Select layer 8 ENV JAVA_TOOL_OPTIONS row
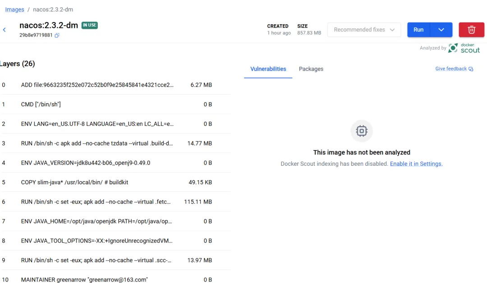 [115, 241]
